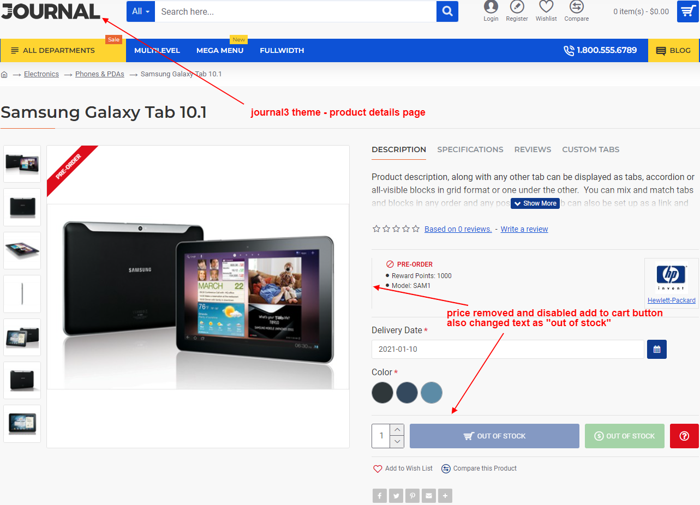Viewport: 700px width, 505px height.
Task: Click the home icon in breadcrumb
Action: pyautogui.click(x=4, y=74)
